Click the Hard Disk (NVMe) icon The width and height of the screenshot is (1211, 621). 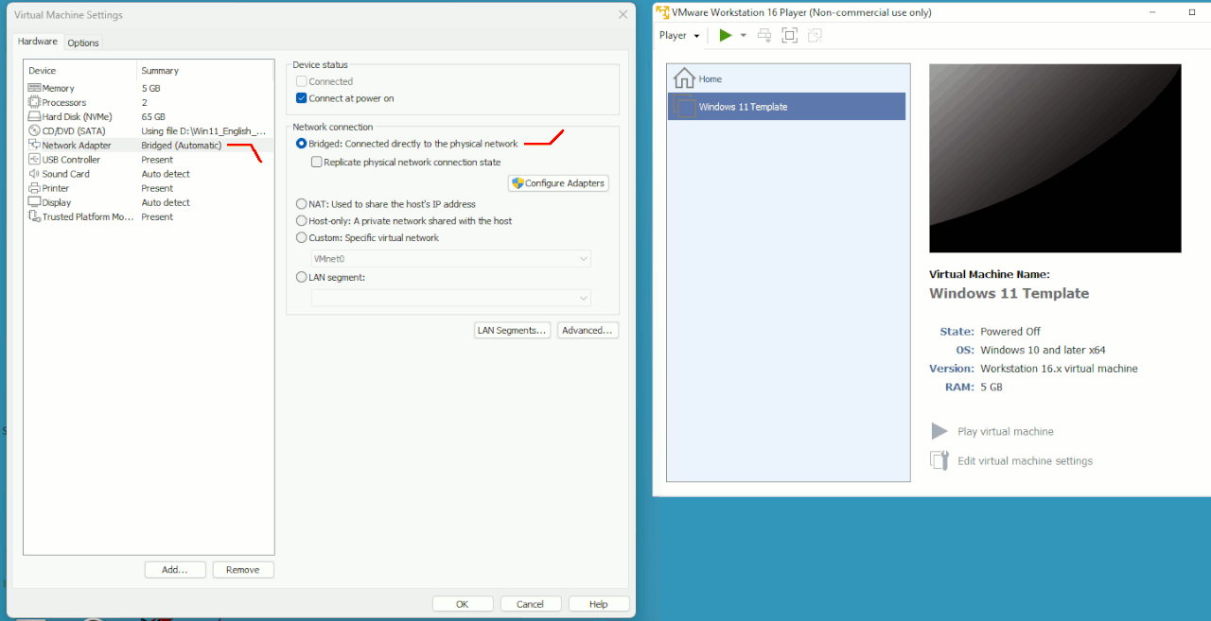[x=34, y=116]
